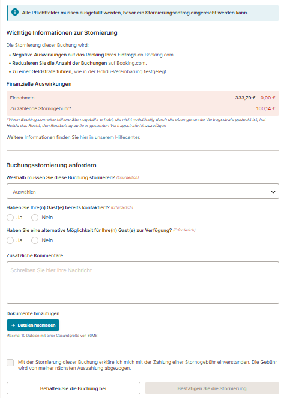This screenshot has width=281, height=398.
Task: Focus the Zusätzliche Kommentare text area
Action: click(143, 282)
